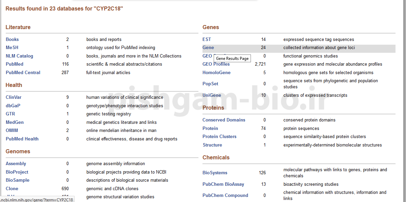
Task: Open ClinVar variations link
Action: (14, 97)
